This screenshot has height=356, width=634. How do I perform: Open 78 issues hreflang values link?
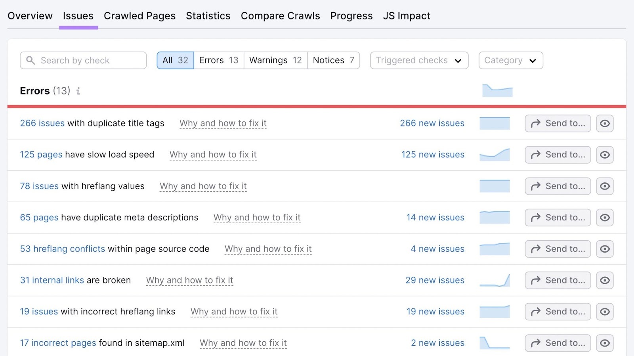(39, 186)
